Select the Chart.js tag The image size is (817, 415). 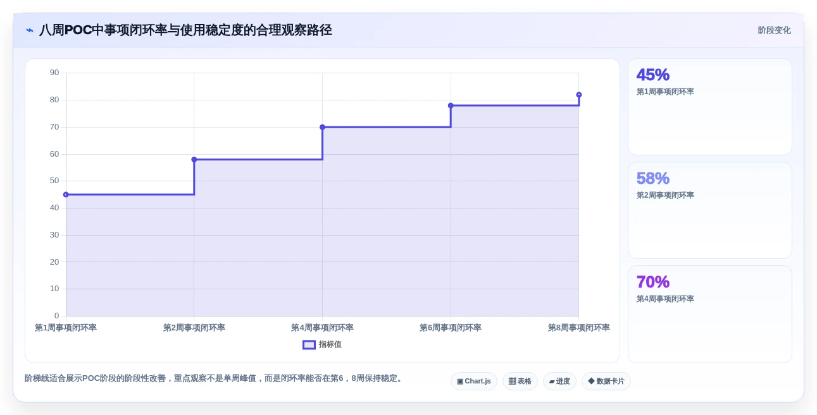click(x=474, y=381)
